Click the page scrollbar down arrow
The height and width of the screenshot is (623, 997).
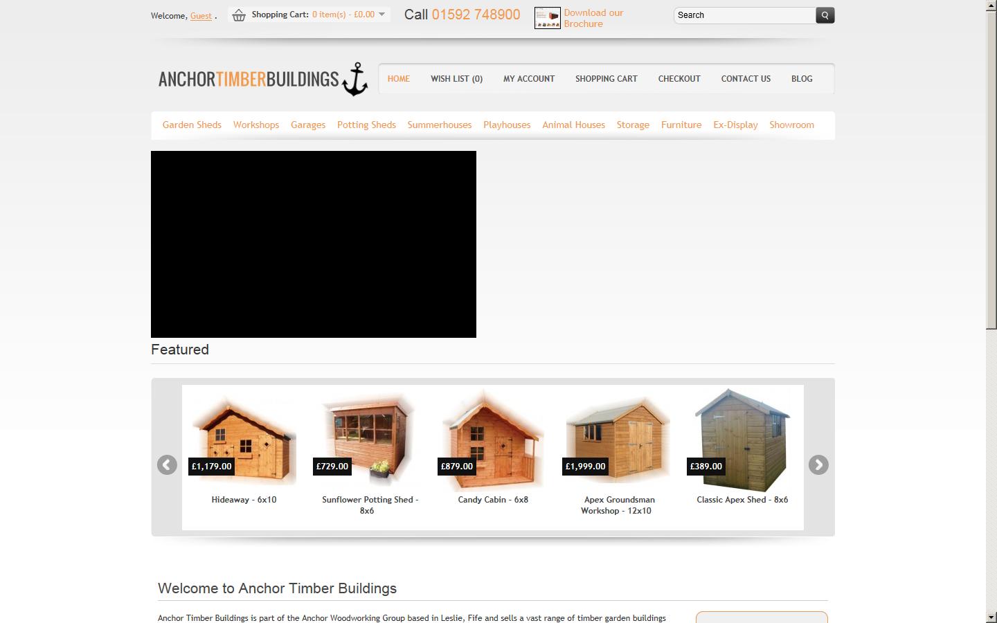(x=991, y=617)
